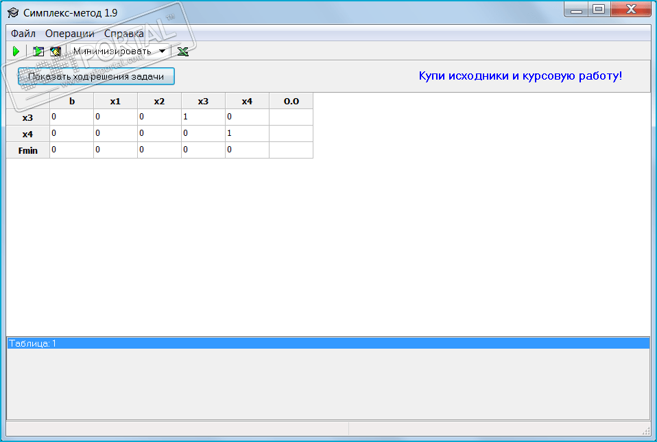Image resolution: width=657 pixels, height=442 pixels.
Task: Select cell with 1 in row x4
Action: pyautogui.click(x=247, y=134)
